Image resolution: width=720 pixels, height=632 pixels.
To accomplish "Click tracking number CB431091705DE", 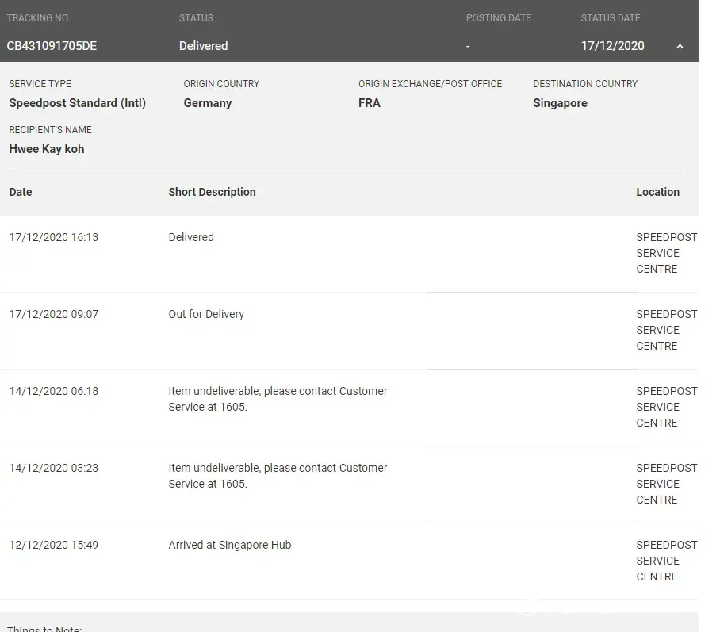I will (52, 46).
